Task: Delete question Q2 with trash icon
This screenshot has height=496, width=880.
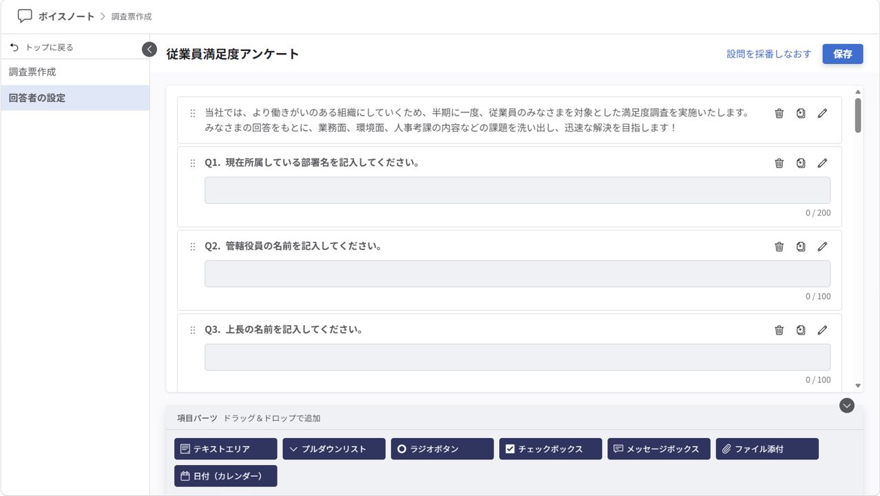Action: tap(779, 247)
